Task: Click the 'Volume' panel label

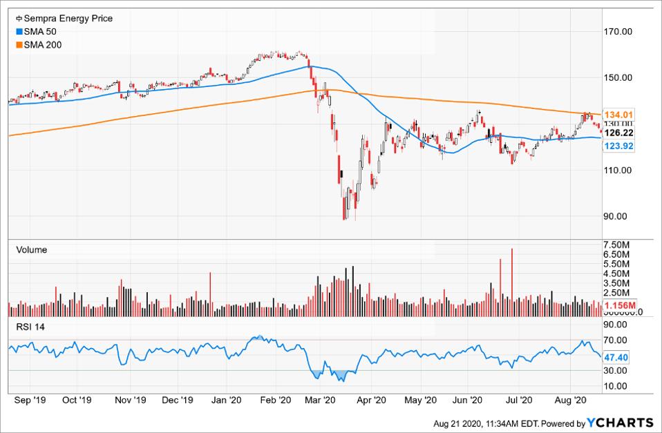Action: click(x=31, y=250)
